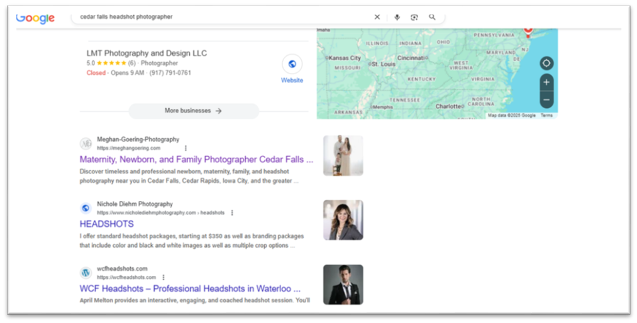Open search by image lens icon

pyautogui.click(x=414, y=17)
